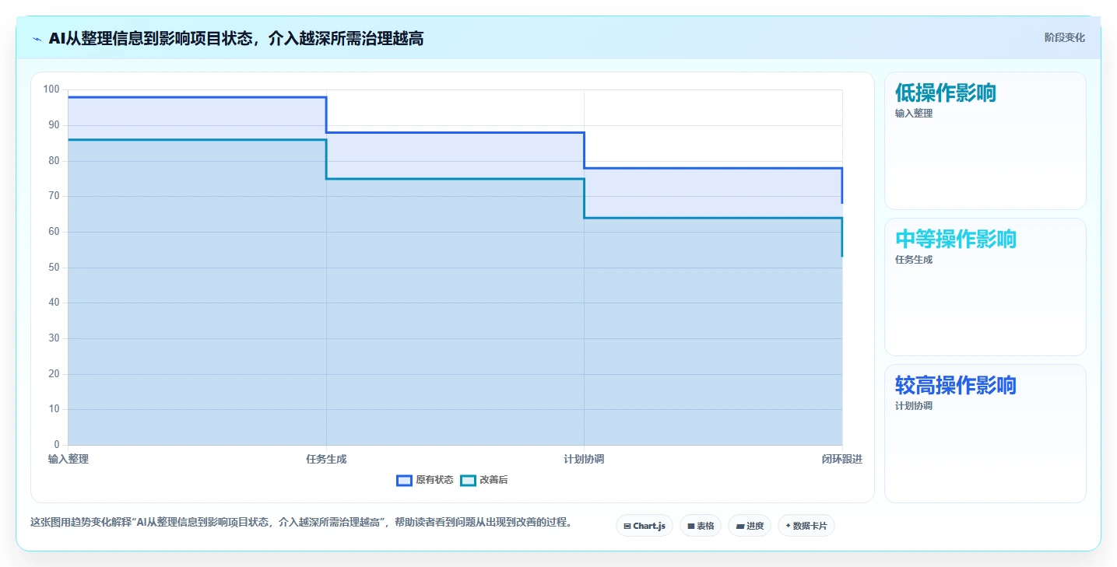Screen dimensions: 1117x567
Task: Open the 较高操作影响 card
Action: [x=985, y=433]
